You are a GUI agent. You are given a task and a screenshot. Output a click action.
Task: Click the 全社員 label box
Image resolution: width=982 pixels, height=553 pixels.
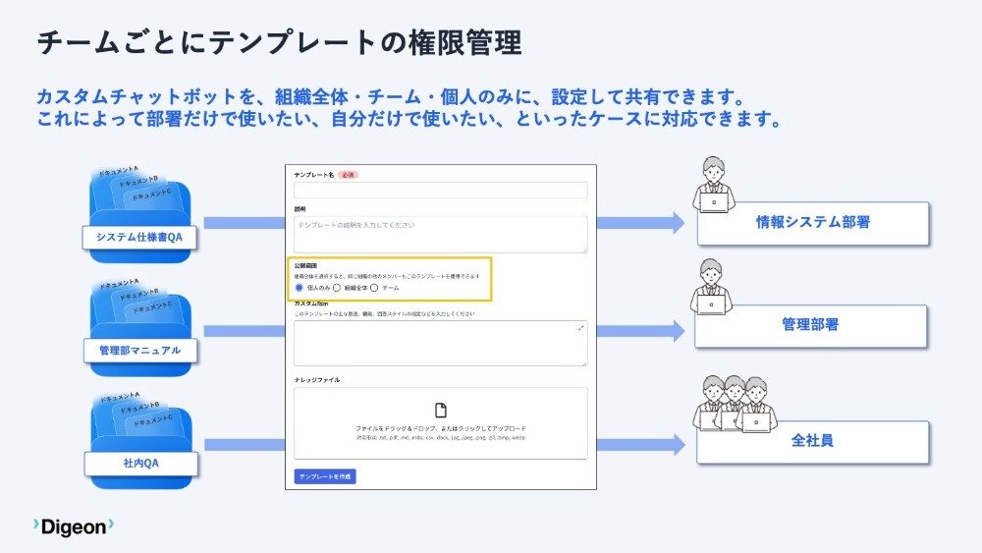tap(812, 442)
